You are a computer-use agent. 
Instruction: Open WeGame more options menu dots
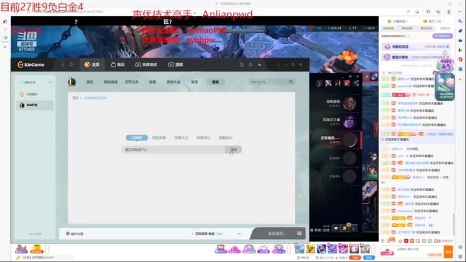278,65
